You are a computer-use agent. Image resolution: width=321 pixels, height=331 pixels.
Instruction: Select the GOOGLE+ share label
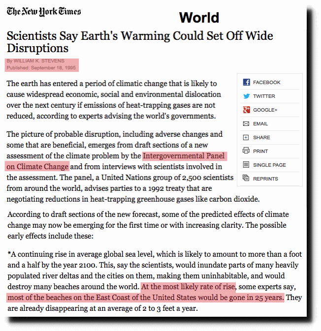(x=265, y=110)
